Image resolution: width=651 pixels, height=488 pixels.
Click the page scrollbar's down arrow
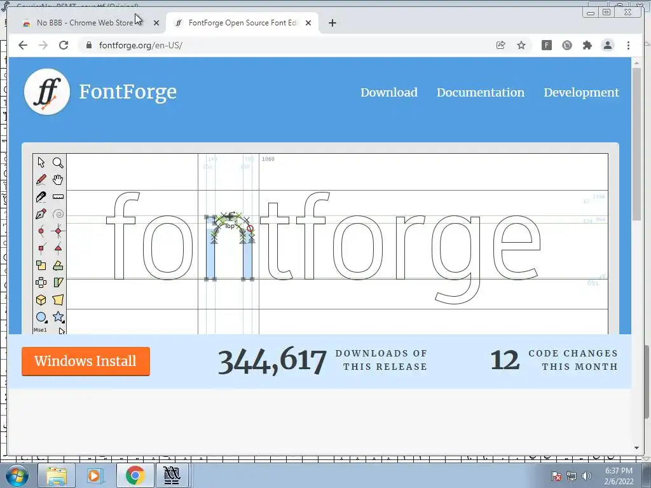point(636,448)
